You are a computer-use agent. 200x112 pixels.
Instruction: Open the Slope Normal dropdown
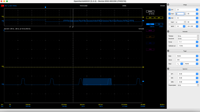[191, 64]
